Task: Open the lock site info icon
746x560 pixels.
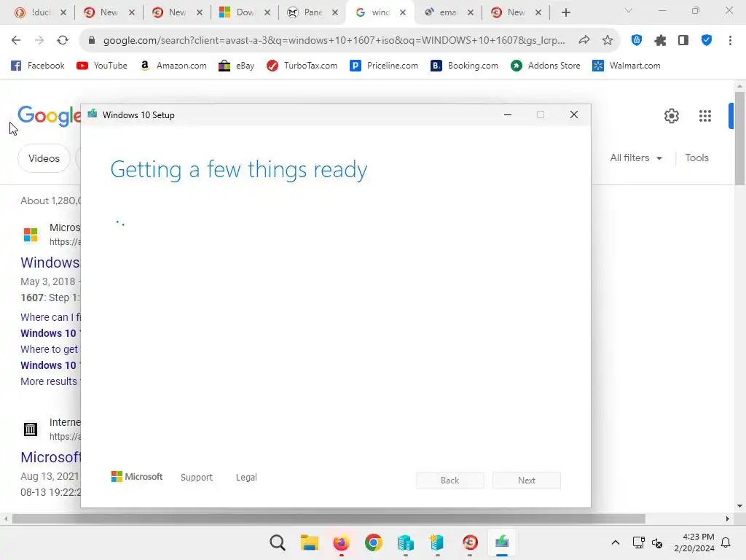Action: (92, 41)
